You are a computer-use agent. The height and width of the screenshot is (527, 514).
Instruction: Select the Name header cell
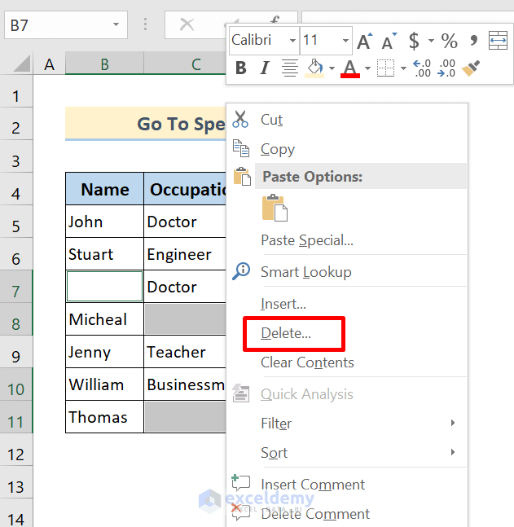coord(104,189)
